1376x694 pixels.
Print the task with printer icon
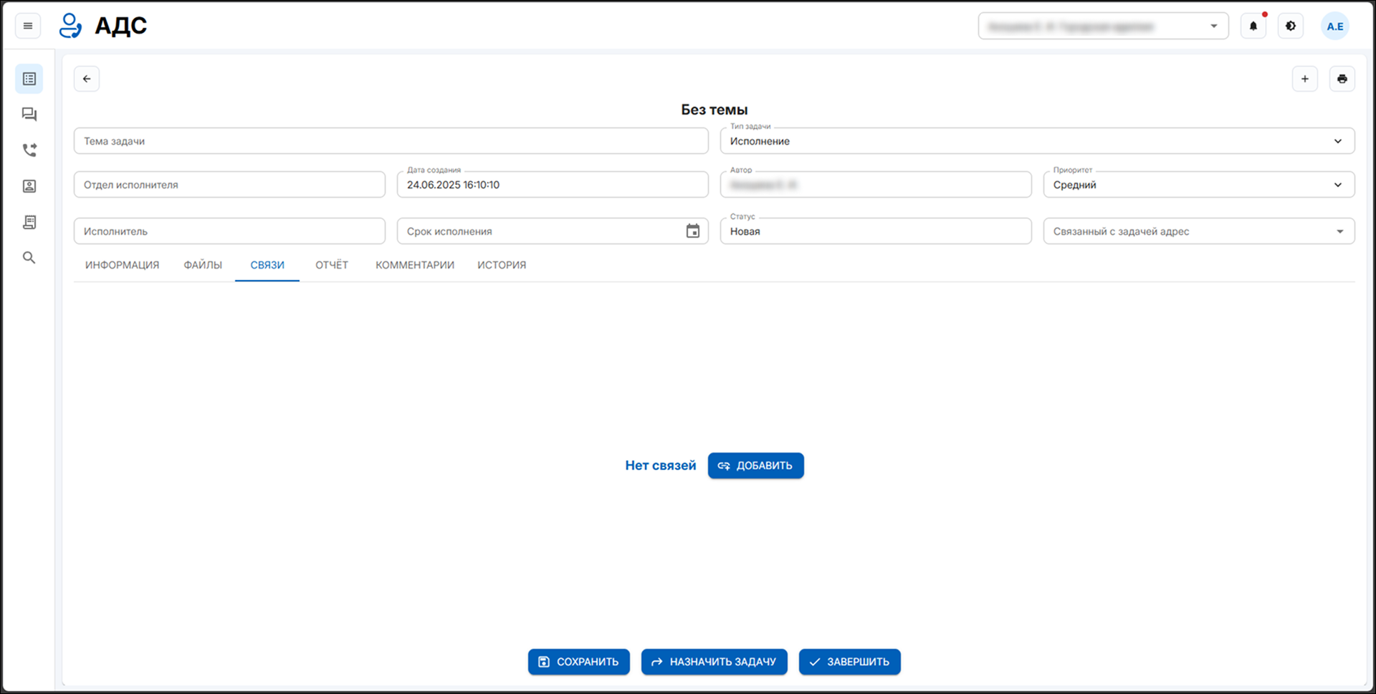[1342, 79]
